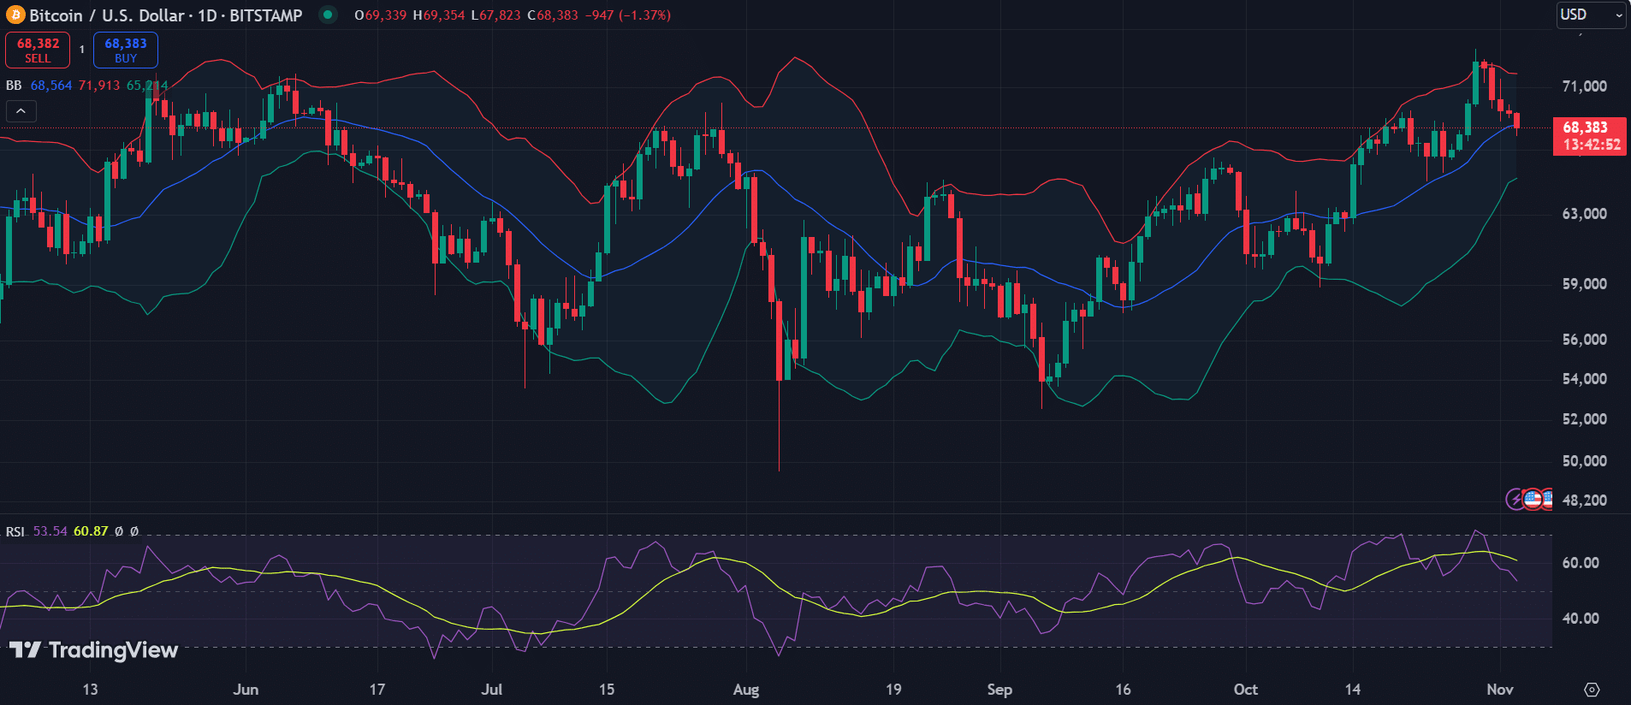The height and width of the screenshot is (705, 1631).
Task: Click the RSI moving average value 60.87
Action: [x=91, y=531]
